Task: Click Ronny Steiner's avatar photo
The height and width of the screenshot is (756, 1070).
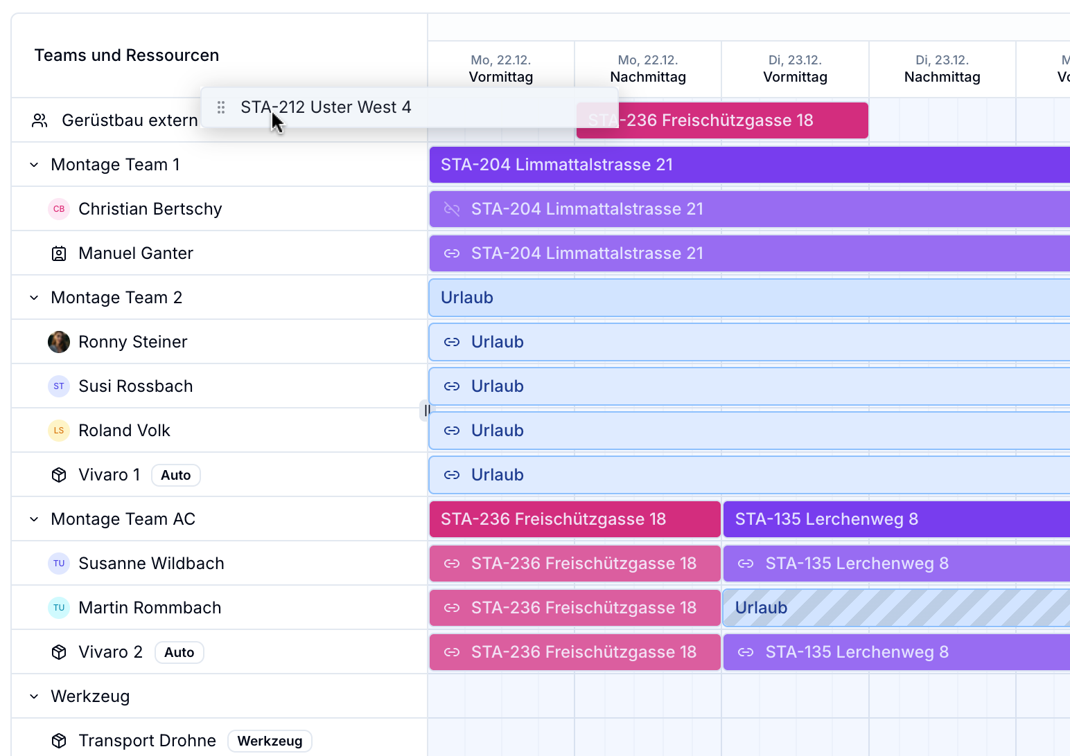Action: 59,342
